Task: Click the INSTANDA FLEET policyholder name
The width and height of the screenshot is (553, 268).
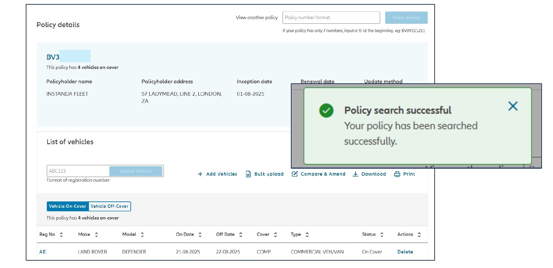Action: click(x=67, y=94)
